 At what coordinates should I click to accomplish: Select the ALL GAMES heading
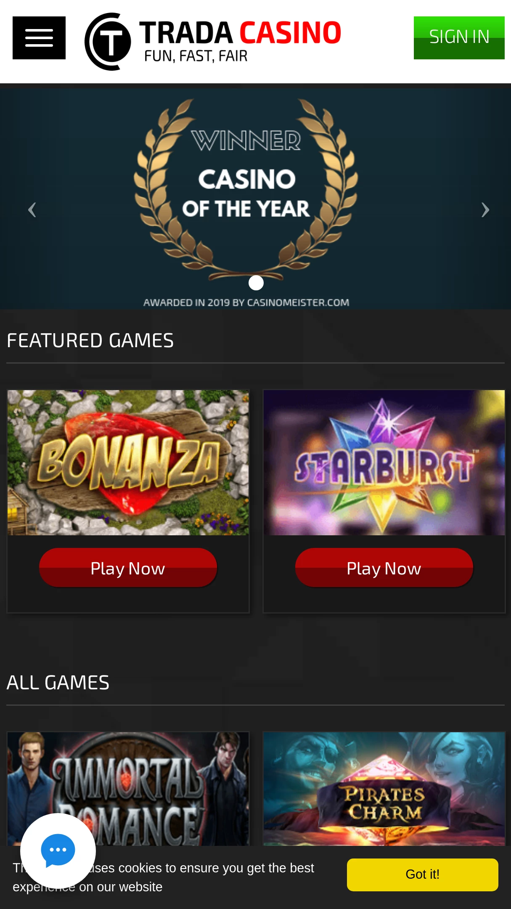tap(58, 683)
